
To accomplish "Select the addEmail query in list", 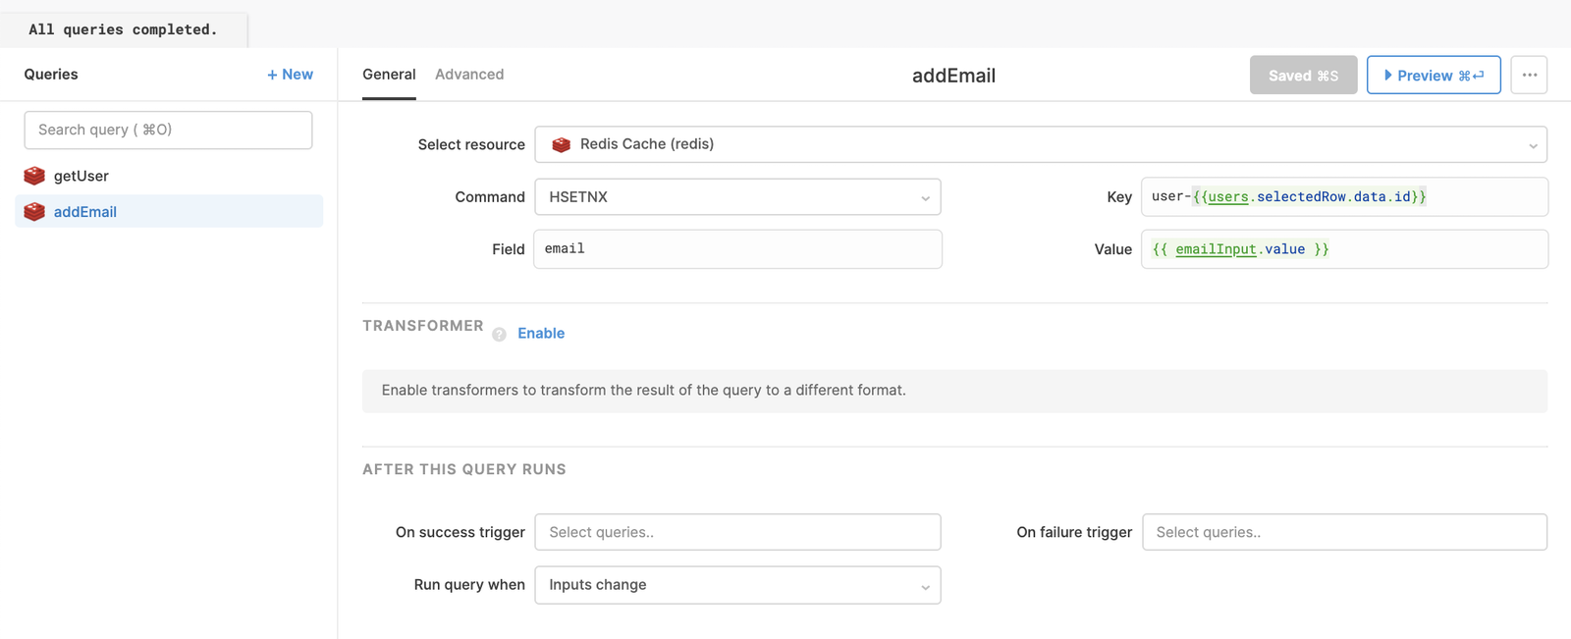I will [85, 211].
